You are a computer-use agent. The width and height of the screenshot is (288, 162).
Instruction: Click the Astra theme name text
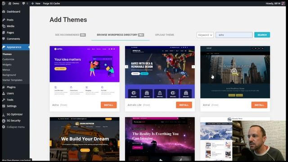coord(55,105)
